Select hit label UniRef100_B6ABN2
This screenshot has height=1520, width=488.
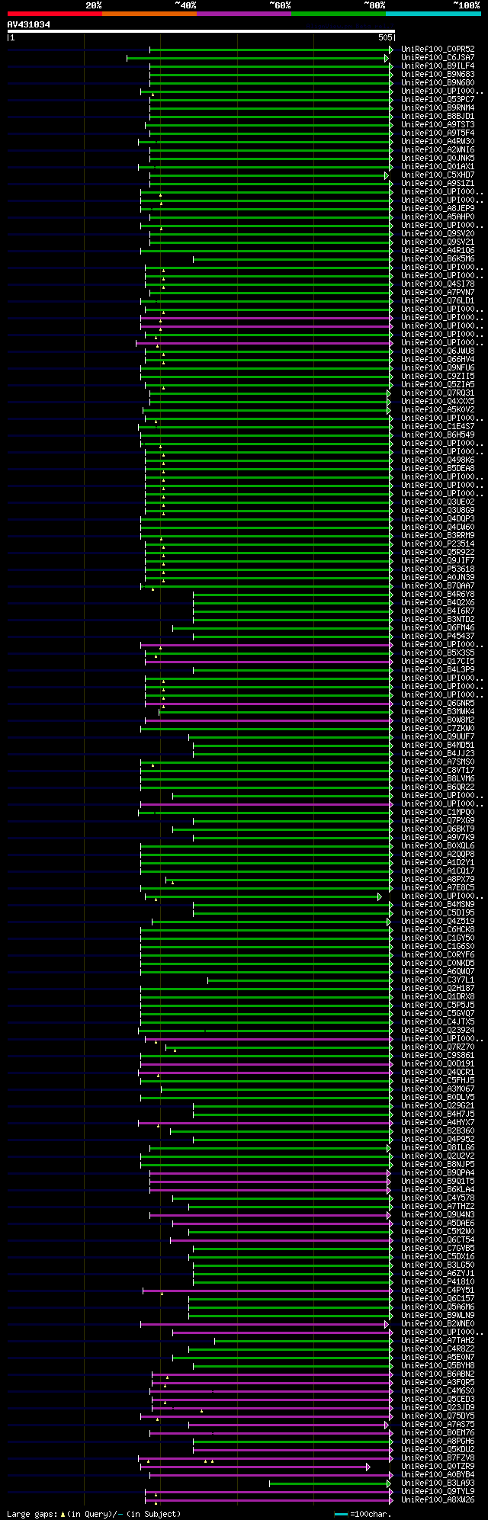pos(438,1374)
